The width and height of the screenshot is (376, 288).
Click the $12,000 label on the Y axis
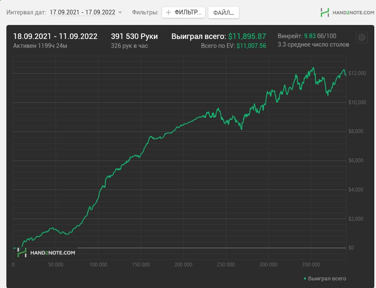coord(356,73)
